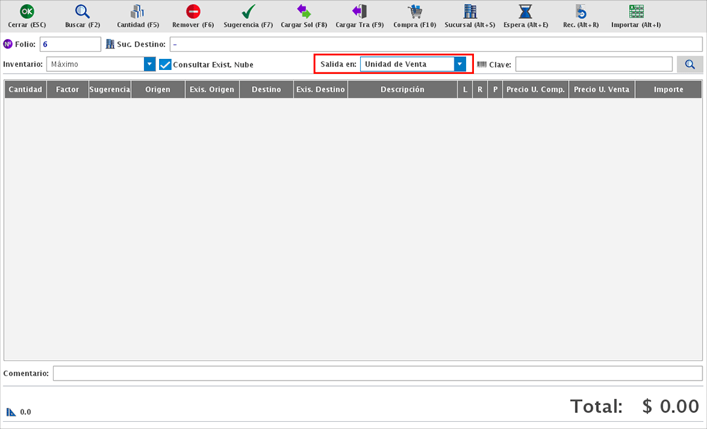
Task: Click the green OK Cerrar icon
Action: (x=27, y=12)
